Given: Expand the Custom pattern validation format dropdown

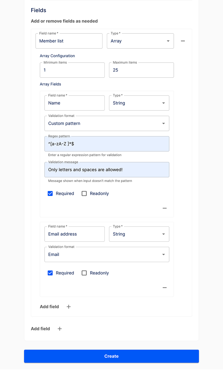Looking at the screenshot, I should (107, 124).
